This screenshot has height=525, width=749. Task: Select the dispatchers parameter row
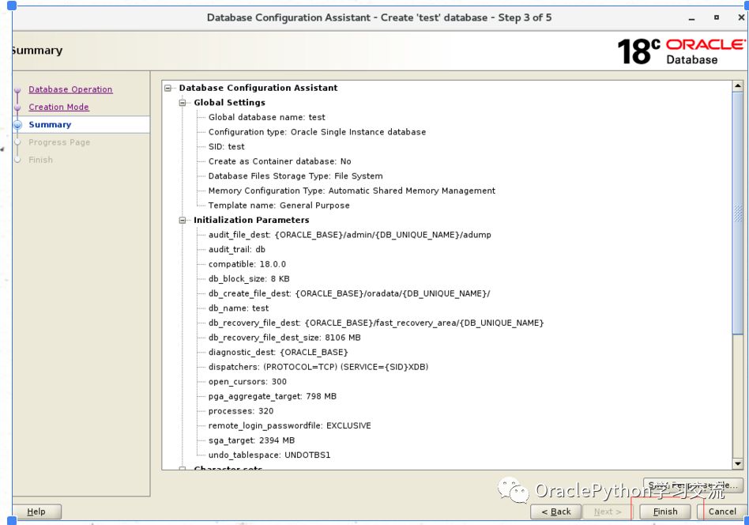pyautogui.click(x=318, y=367)
